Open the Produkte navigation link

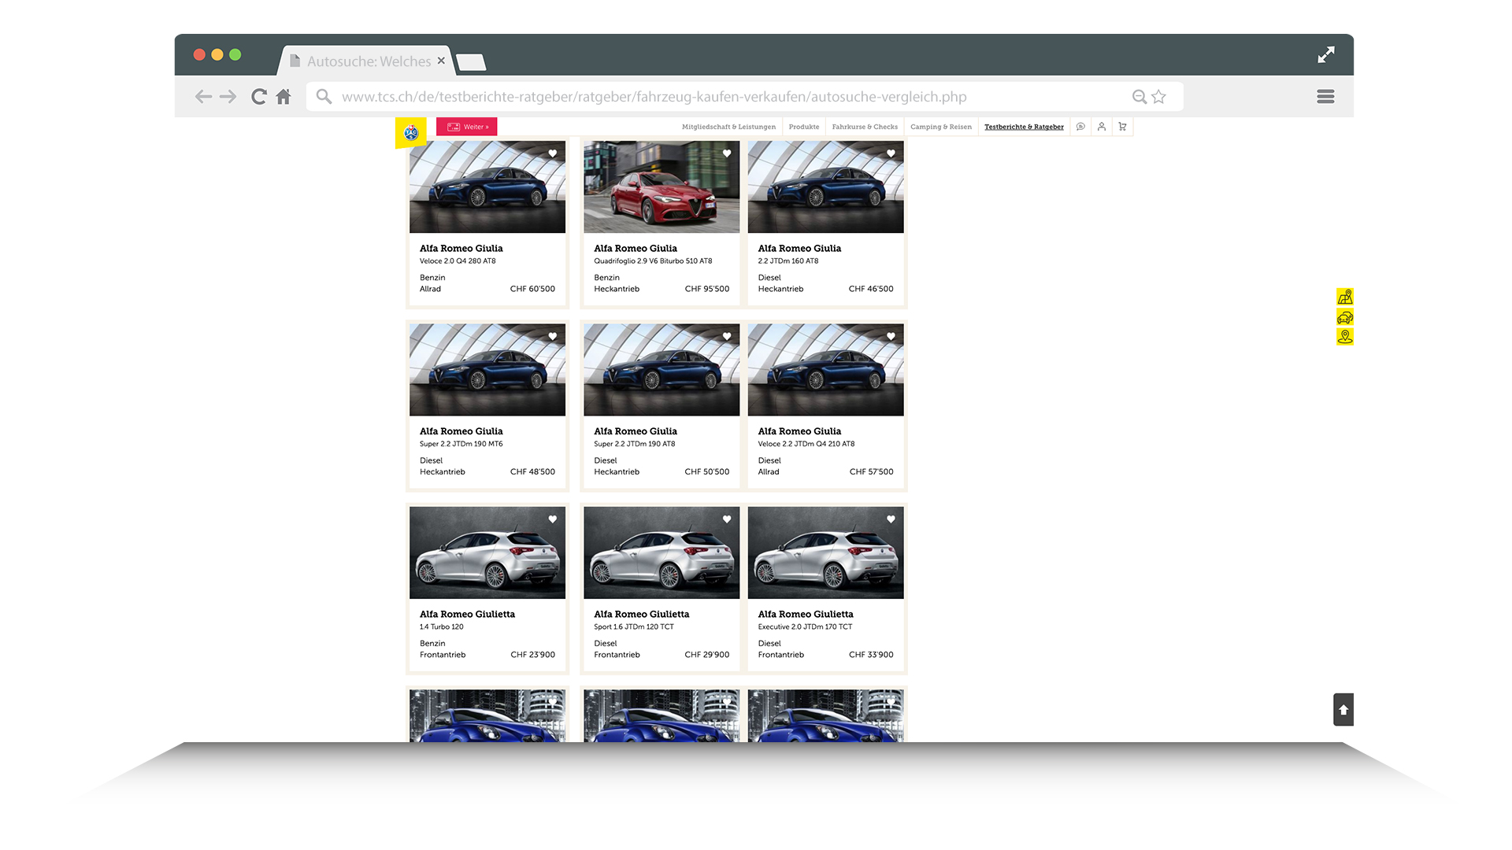(x=803, y=127)
